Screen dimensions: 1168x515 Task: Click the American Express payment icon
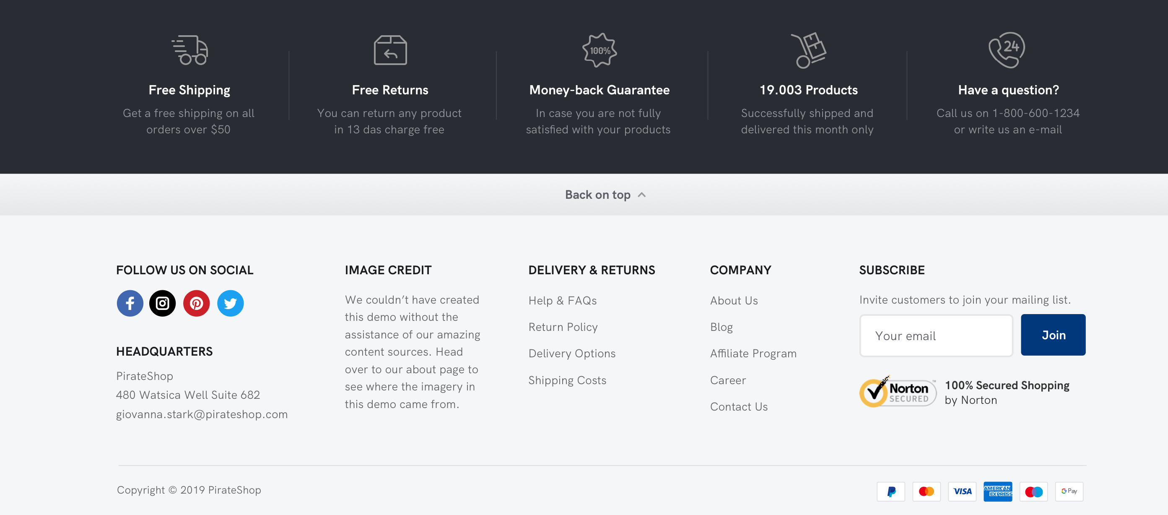click(x=997, y=492)
